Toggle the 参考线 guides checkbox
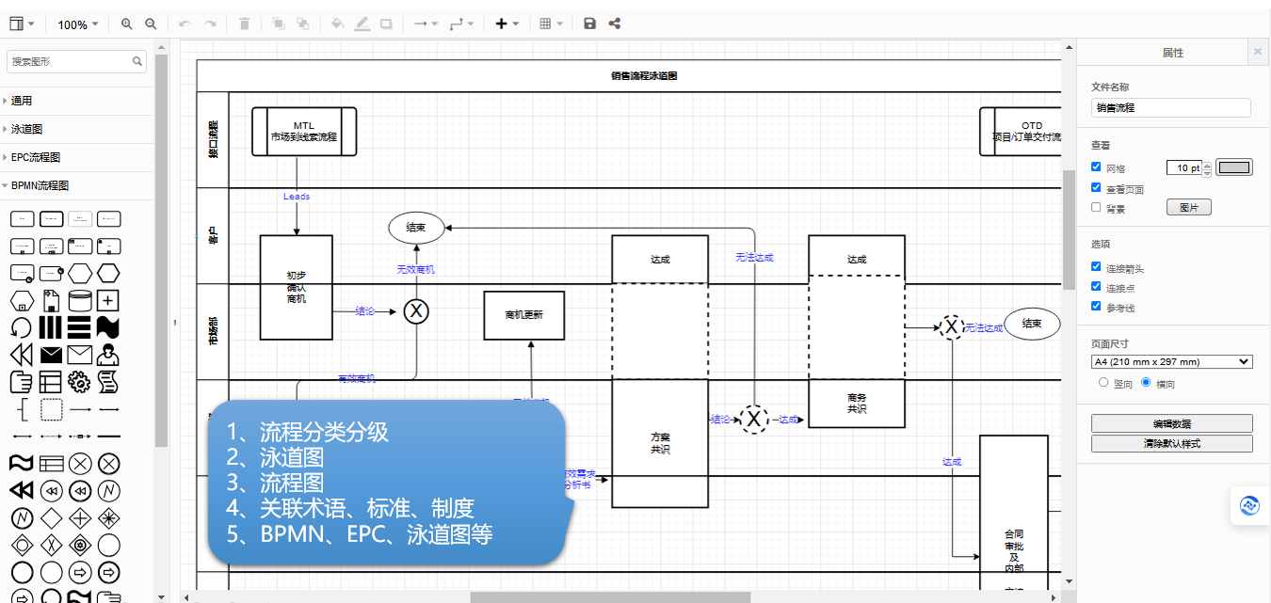The height and width of the screenshot is (603, 1271). 1096,307
